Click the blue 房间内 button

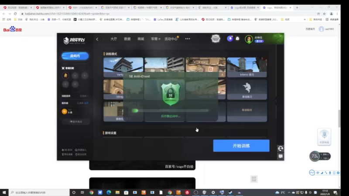(75, 56)
